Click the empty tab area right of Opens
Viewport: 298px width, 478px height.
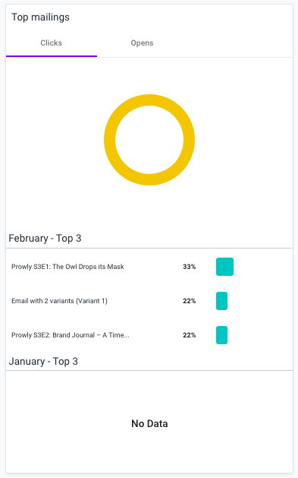tap(240, 43)
